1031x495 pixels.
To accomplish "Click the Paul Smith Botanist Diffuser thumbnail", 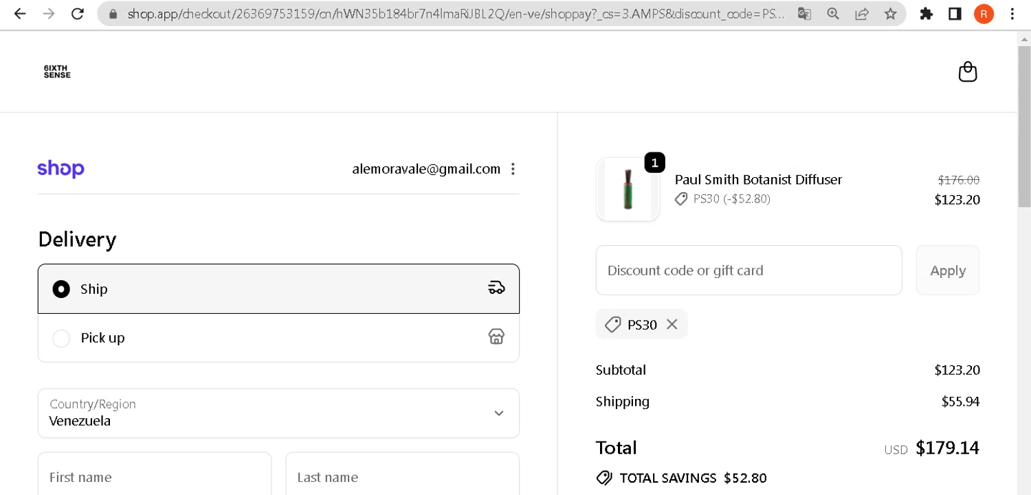I will click(x=628, y=189).
